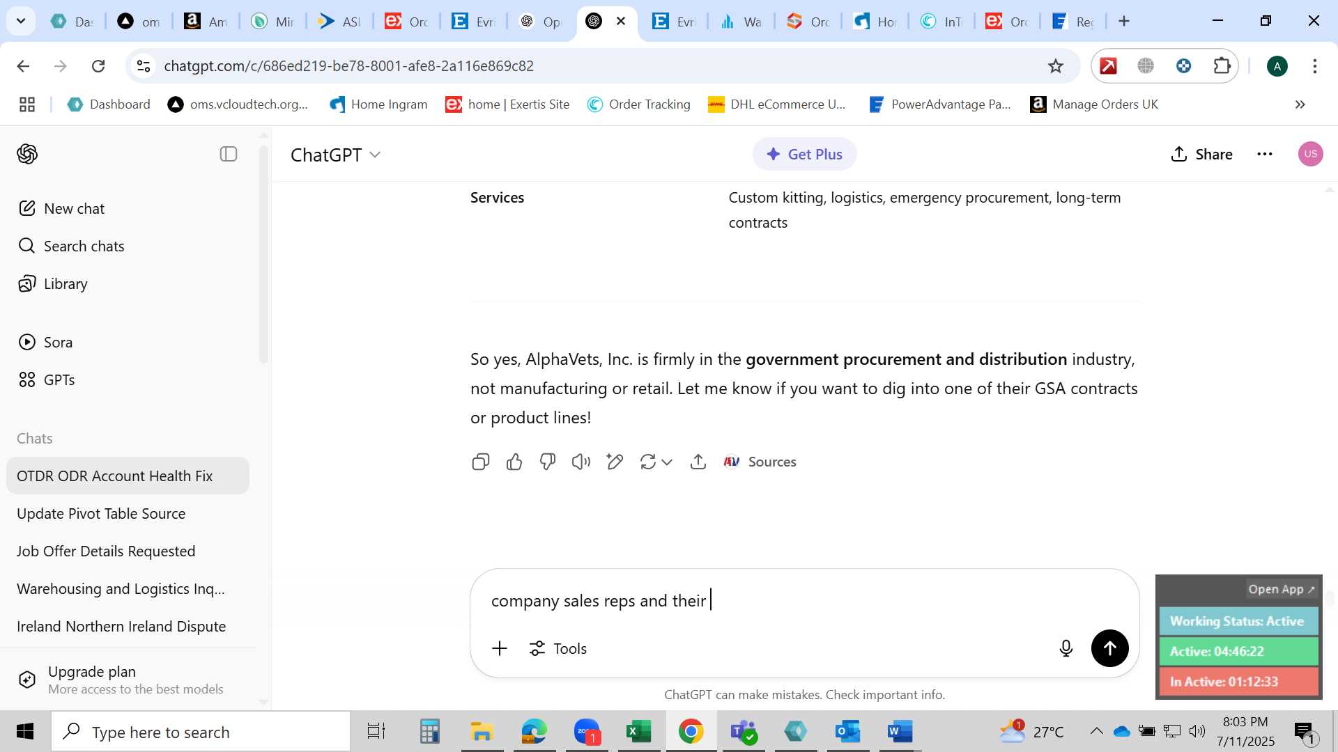Screen dimensions: 1338x752
Task: Open Manage Orders UK bookmark
Action: pos(1094,104)
